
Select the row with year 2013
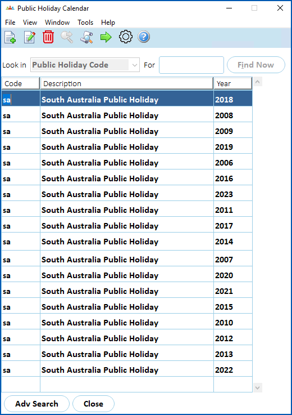(x=127, y=353)
